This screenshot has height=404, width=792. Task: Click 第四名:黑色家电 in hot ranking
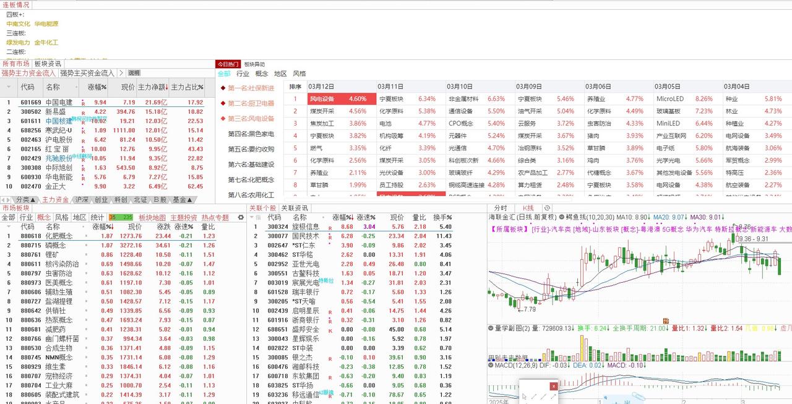point(251,134)
